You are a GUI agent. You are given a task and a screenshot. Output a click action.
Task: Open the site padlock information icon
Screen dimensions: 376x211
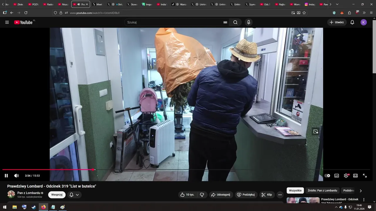(61, 13)
